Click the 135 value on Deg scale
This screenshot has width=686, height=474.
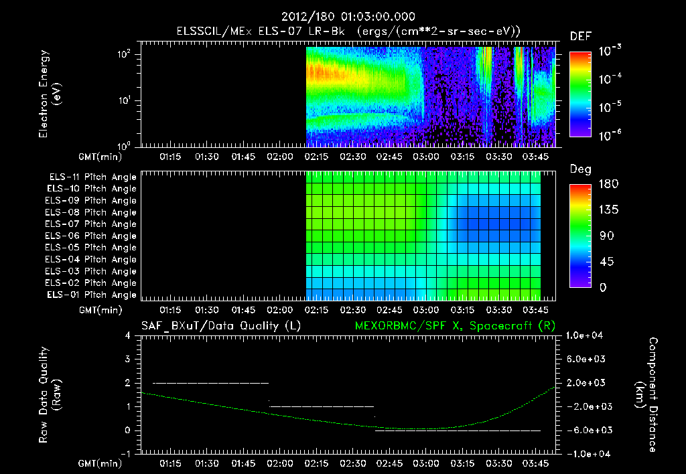click(x=608, y=210)
